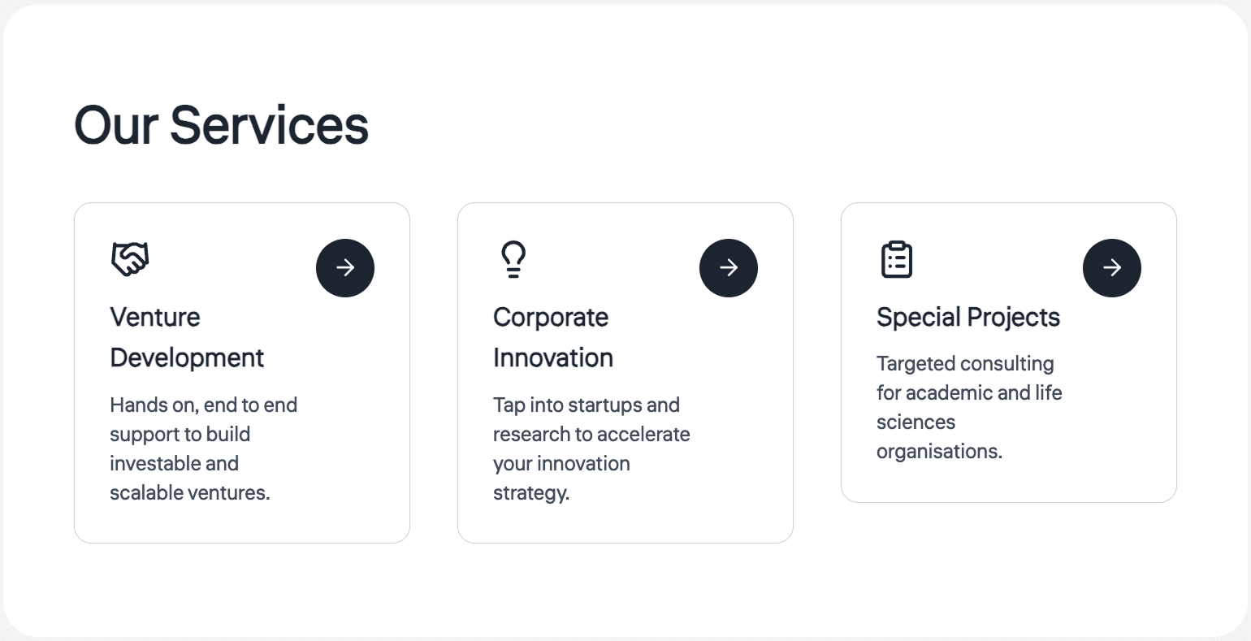The height and width of the screenshot is (641, 1251).
Task: Open Venture Development via its arrow button
Action: tap(345, 268)
